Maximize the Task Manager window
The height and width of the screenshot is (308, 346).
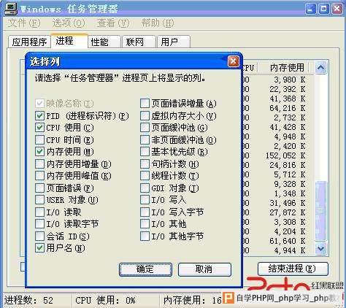tap(323, 9)
